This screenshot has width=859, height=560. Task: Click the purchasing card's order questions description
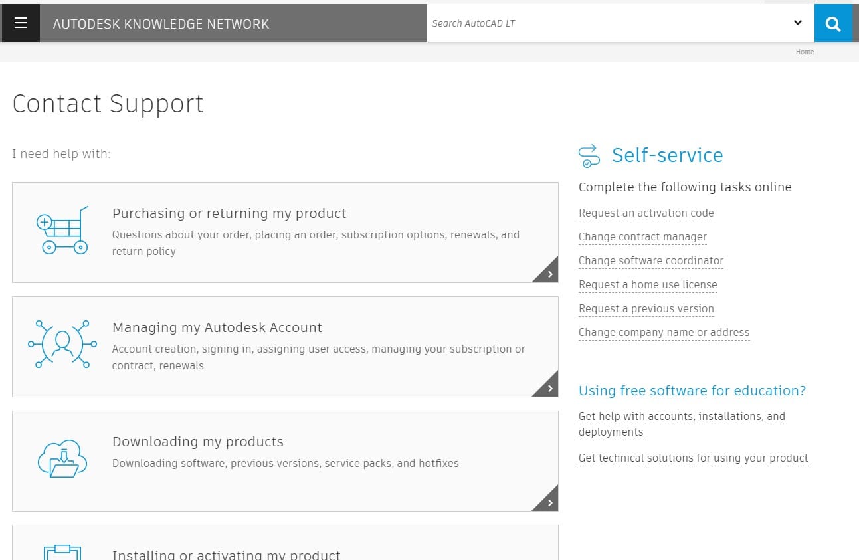coord(316,243)
